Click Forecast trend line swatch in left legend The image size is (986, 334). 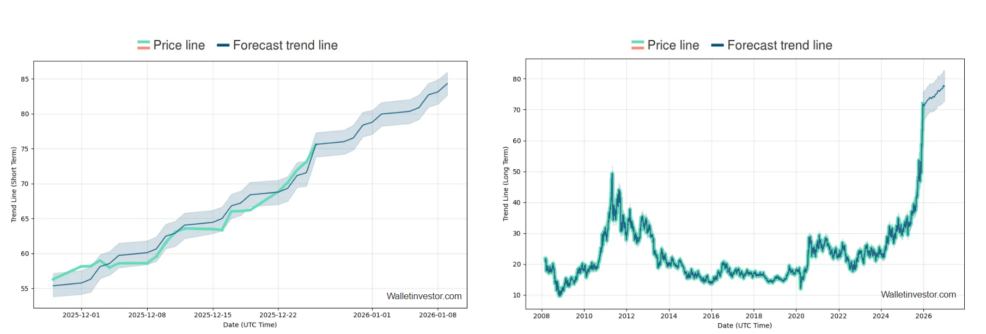pyautogui.click(x=223, y=45)
